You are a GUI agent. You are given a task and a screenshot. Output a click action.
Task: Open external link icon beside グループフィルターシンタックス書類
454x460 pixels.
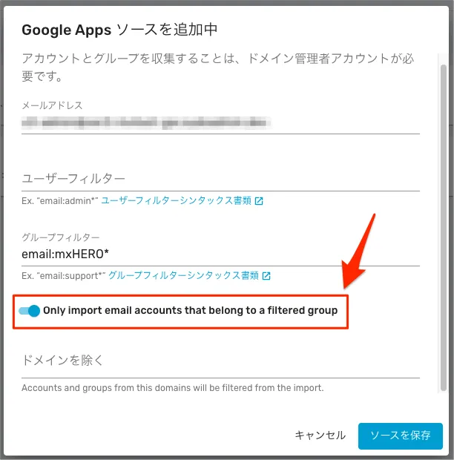266,276
